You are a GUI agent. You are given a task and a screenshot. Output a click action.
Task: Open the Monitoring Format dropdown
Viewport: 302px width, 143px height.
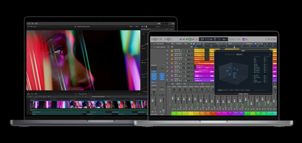point(239,54)
